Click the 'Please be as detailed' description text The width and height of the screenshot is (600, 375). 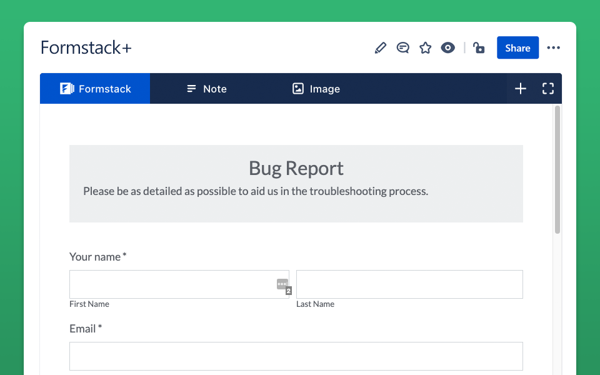tap(256, 191)
